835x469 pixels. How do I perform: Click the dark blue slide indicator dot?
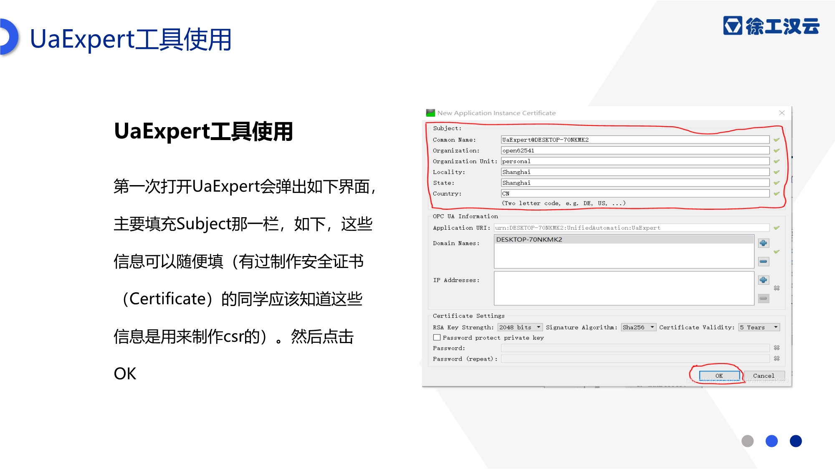[x=796, y=441]
